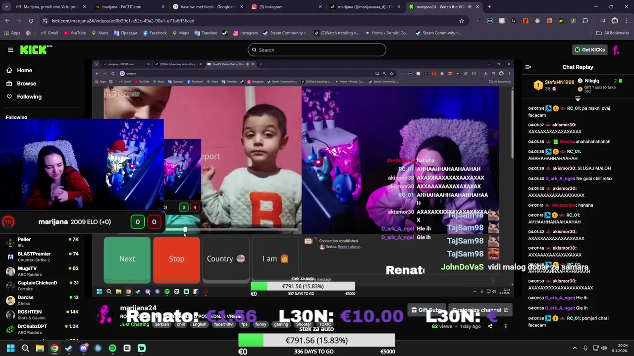This screenshot has width=634, height=356.
Task: Open Chrome three-dot menu
Action: 627,21
